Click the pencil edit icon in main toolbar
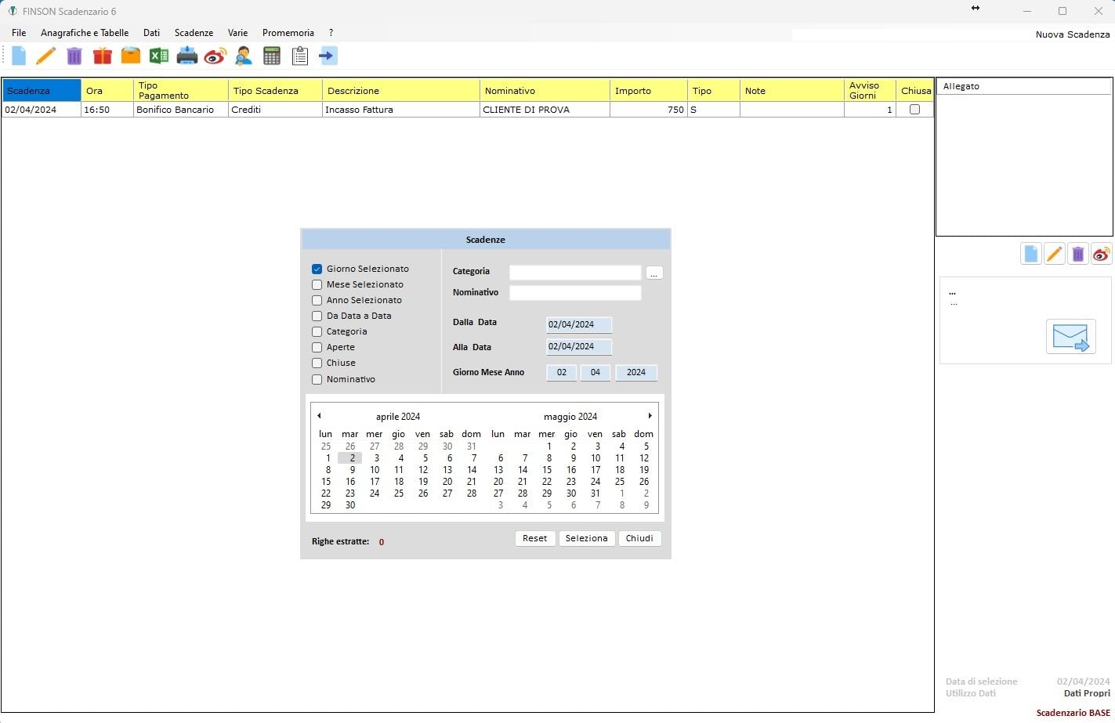Screen dimensions: 1115x723 [46, 56]
